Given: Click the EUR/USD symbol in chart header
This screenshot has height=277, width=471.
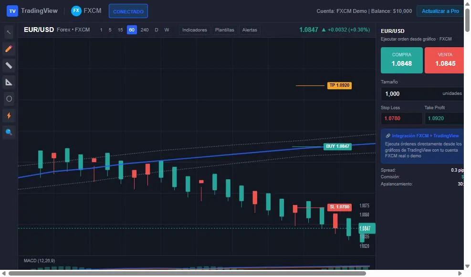Looking at the screenshot, I should click(39, 30).
